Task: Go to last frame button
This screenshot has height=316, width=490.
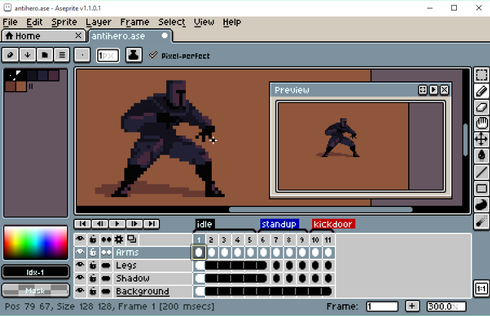Action: pos(151,224)
